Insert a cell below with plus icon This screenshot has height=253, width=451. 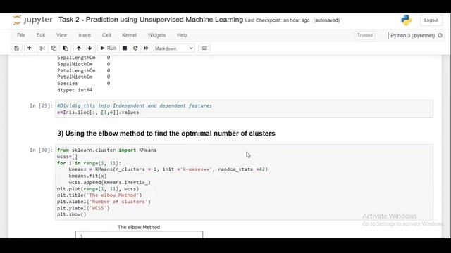pos(30,48)
